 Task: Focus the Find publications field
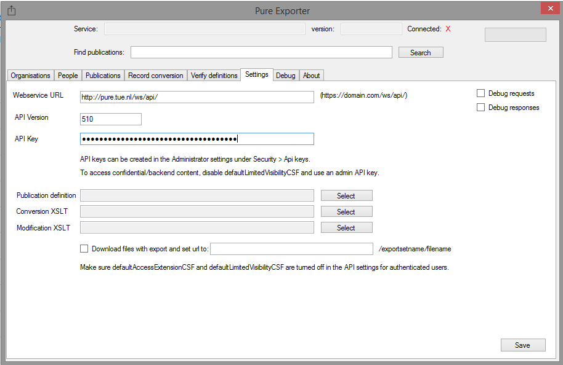261,52
